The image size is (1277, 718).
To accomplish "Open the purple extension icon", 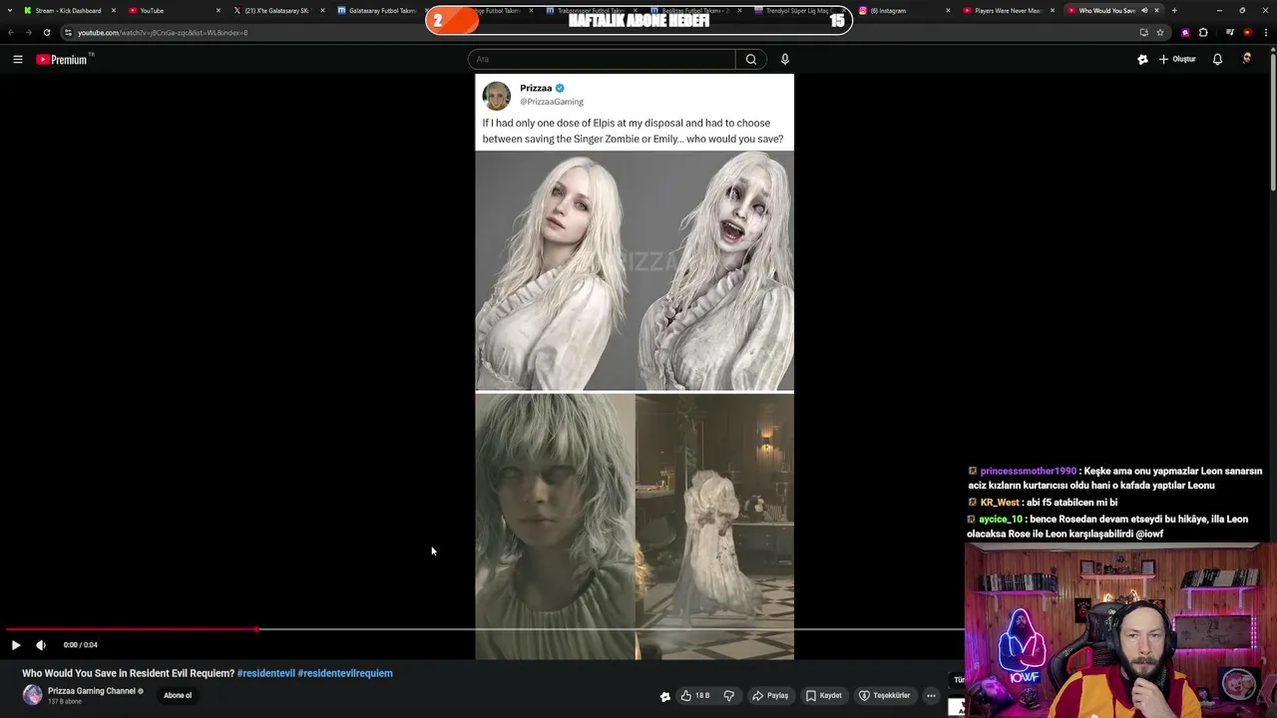I will pyautogui.click(x=1185, y=32).
